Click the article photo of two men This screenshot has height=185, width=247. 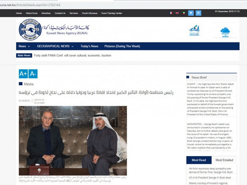pyautogui.click(x=73, y=141)
